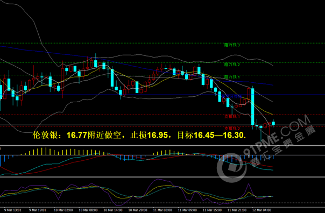Click the 支撑线 2 support label

pos(232,129)
